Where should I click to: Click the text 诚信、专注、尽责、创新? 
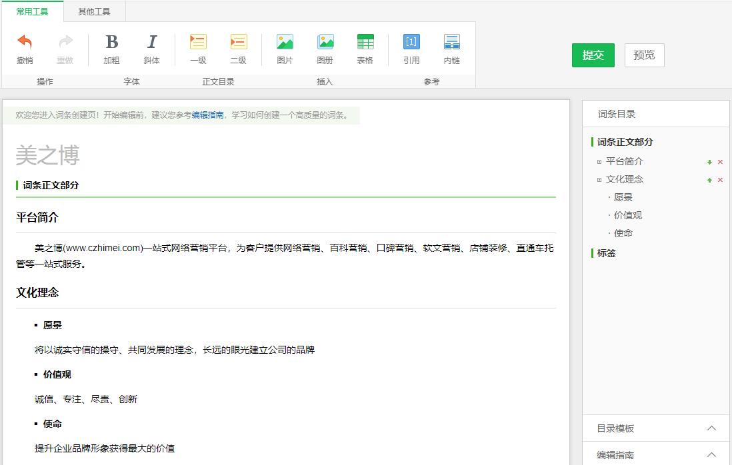86,399
